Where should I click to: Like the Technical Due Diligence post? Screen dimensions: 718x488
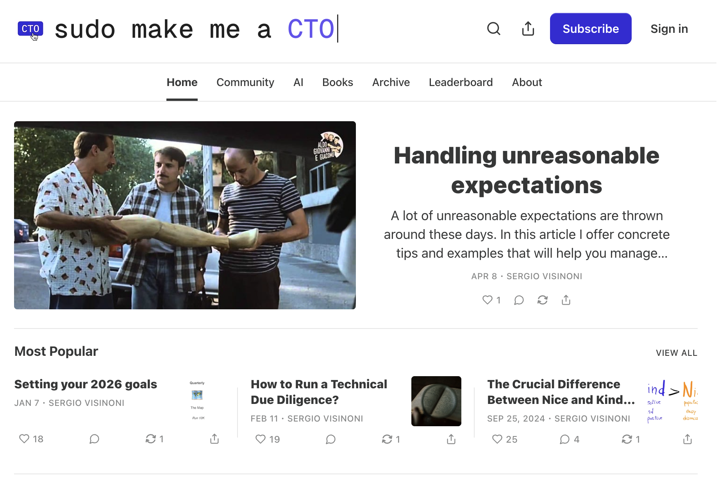[268, 439]
